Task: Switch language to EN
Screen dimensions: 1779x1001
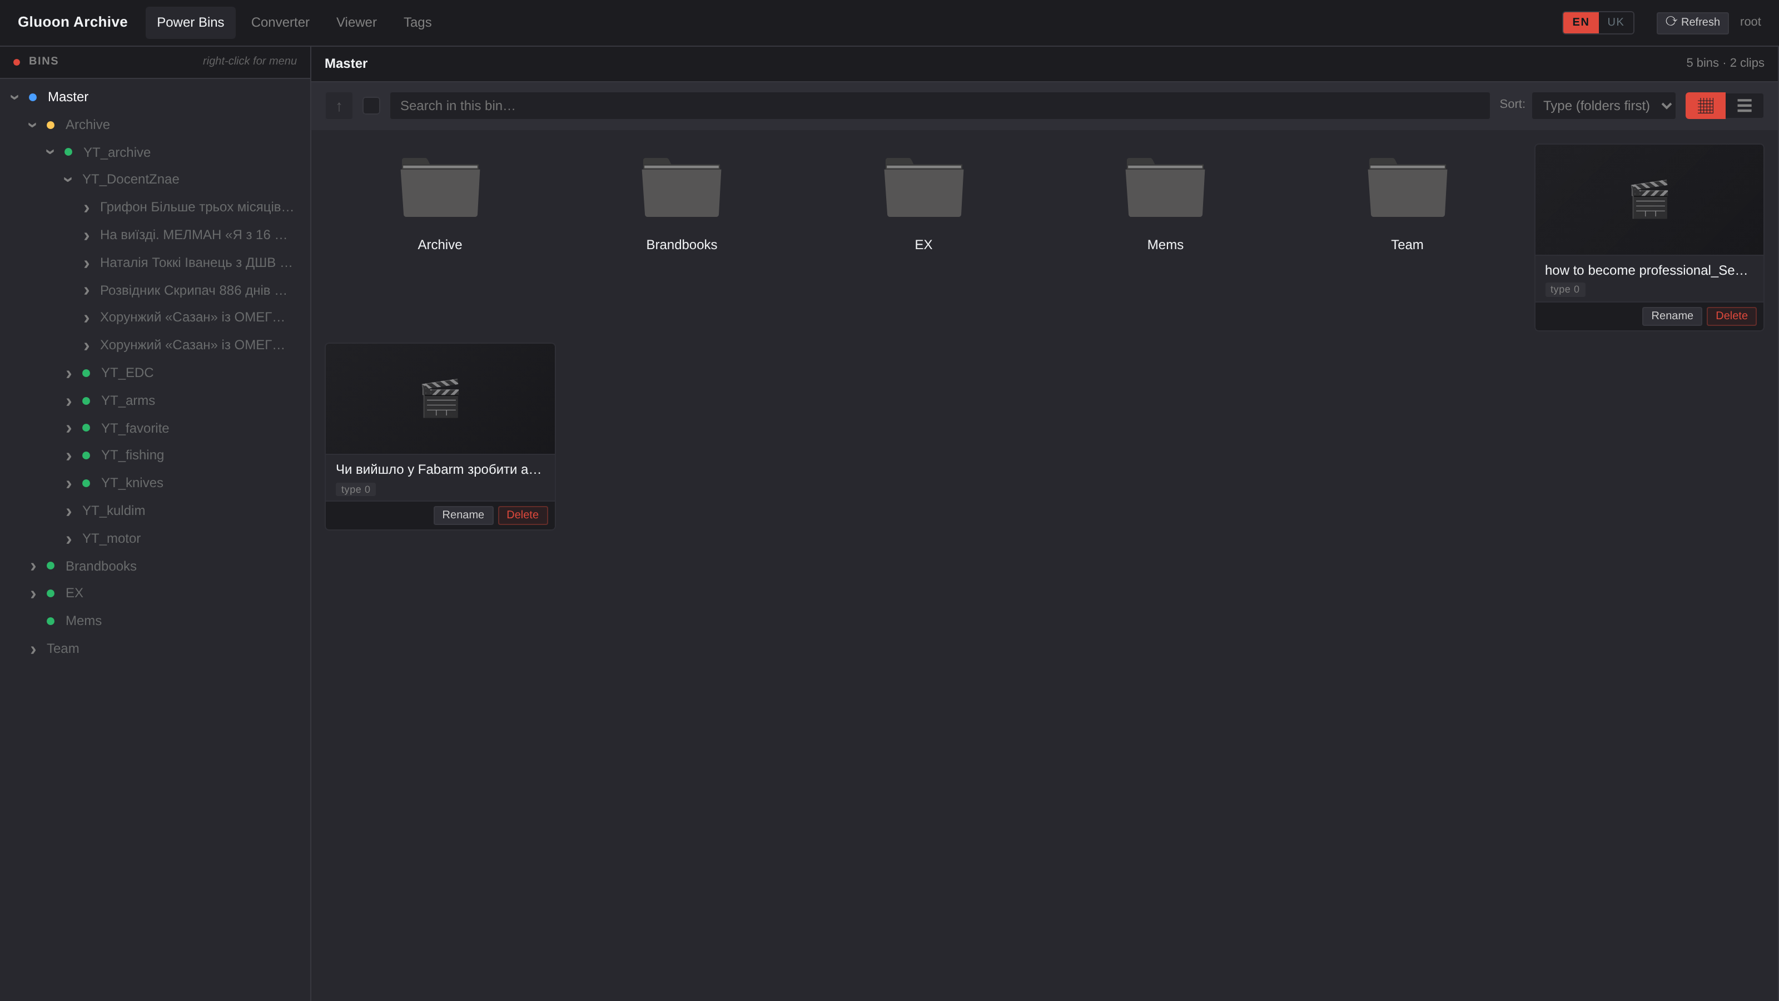Action: click(x=1581, y=22)
